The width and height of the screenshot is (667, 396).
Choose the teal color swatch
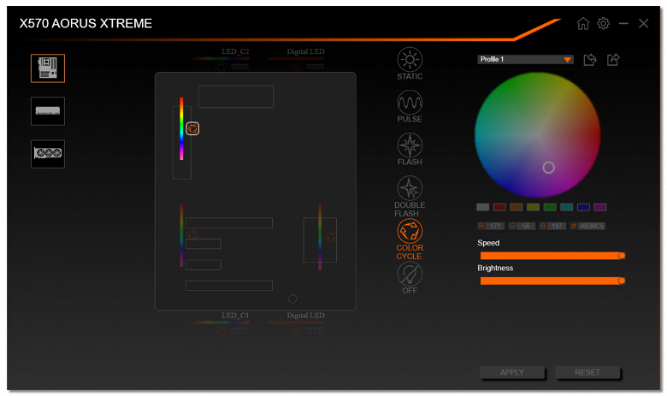click(x=567, y=207)
